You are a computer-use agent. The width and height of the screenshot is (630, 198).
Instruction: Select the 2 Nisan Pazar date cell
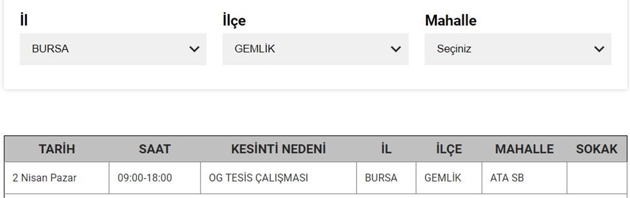click(x=57, y=178)
